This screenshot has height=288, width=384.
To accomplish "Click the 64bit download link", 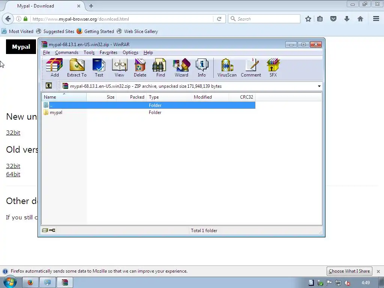I will (x=13, y=174).
